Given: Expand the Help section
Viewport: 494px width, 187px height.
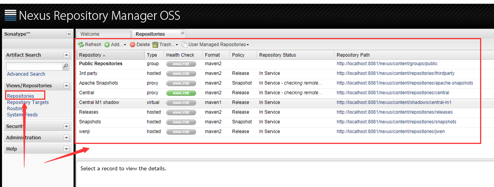Looking at the screenshot, I should 66,149.
